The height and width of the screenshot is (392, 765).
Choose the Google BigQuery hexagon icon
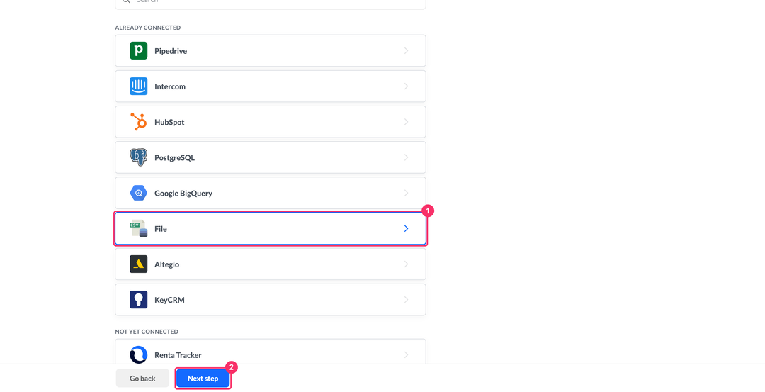139,193
